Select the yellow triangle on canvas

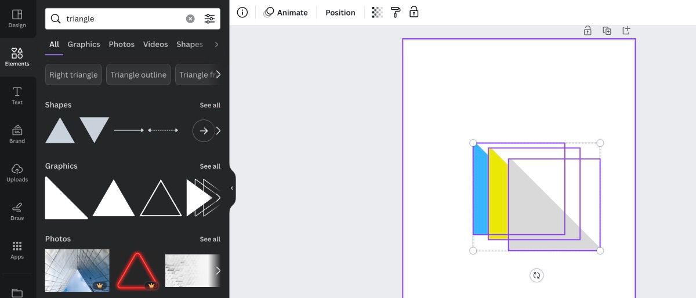coord(498,197)
